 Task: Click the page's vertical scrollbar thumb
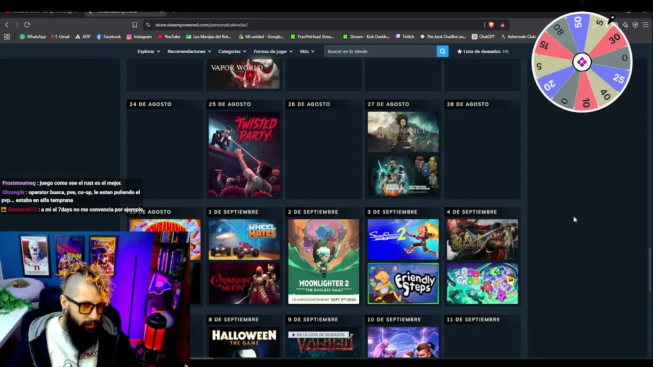(x=649, y=270)
